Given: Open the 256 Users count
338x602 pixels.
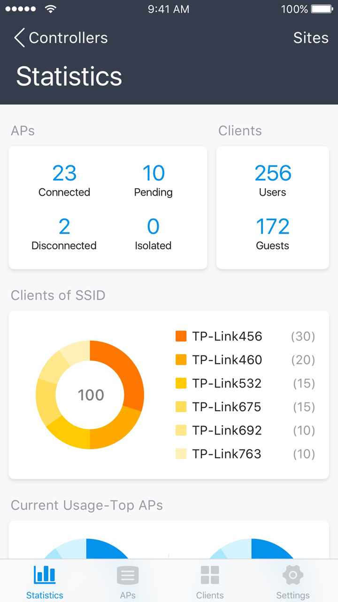Looking at the screenshot, I should pyautogui.click(x=273, y=181).
